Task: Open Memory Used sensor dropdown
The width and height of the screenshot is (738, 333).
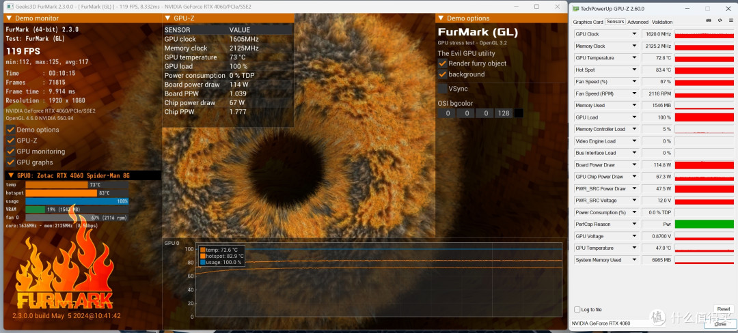Action: point(634,106)
